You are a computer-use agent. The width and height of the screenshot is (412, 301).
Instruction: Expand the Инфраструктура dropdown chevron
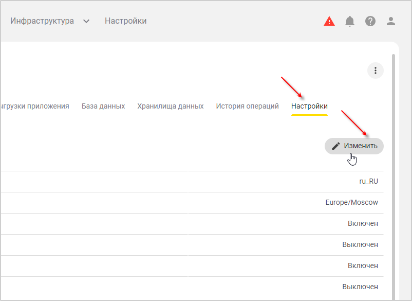[86, 21]
